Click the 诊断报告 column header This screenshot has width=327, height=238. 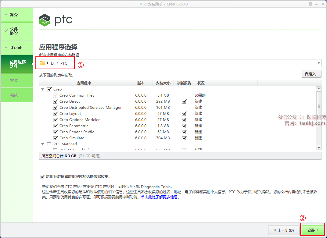tap(184, 83)
